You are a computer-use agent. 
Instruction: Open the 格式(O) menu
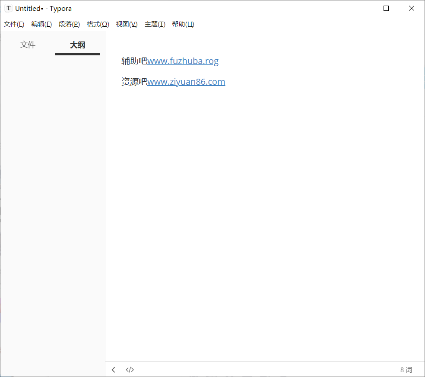[x=98, y=24]
